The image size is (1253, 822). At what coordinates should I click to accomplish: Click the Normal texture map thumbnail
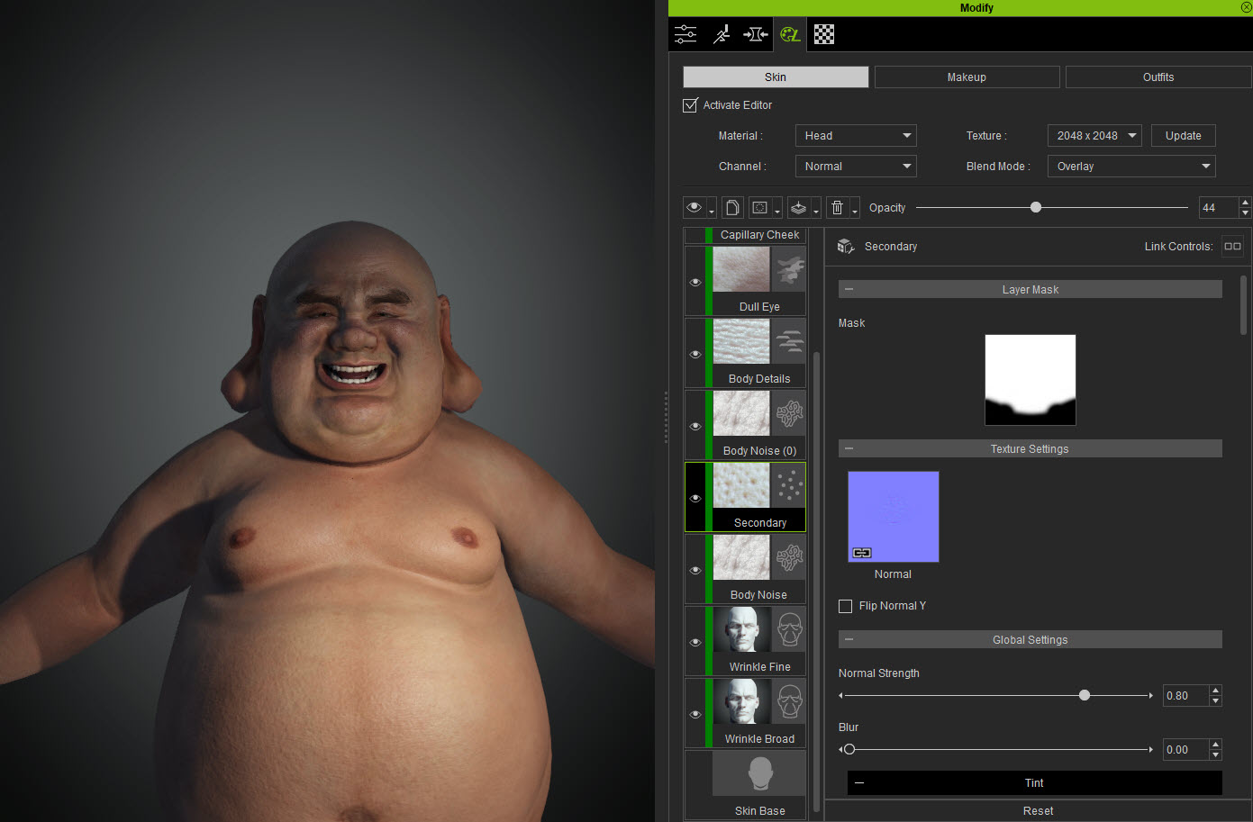click(894, 517)
